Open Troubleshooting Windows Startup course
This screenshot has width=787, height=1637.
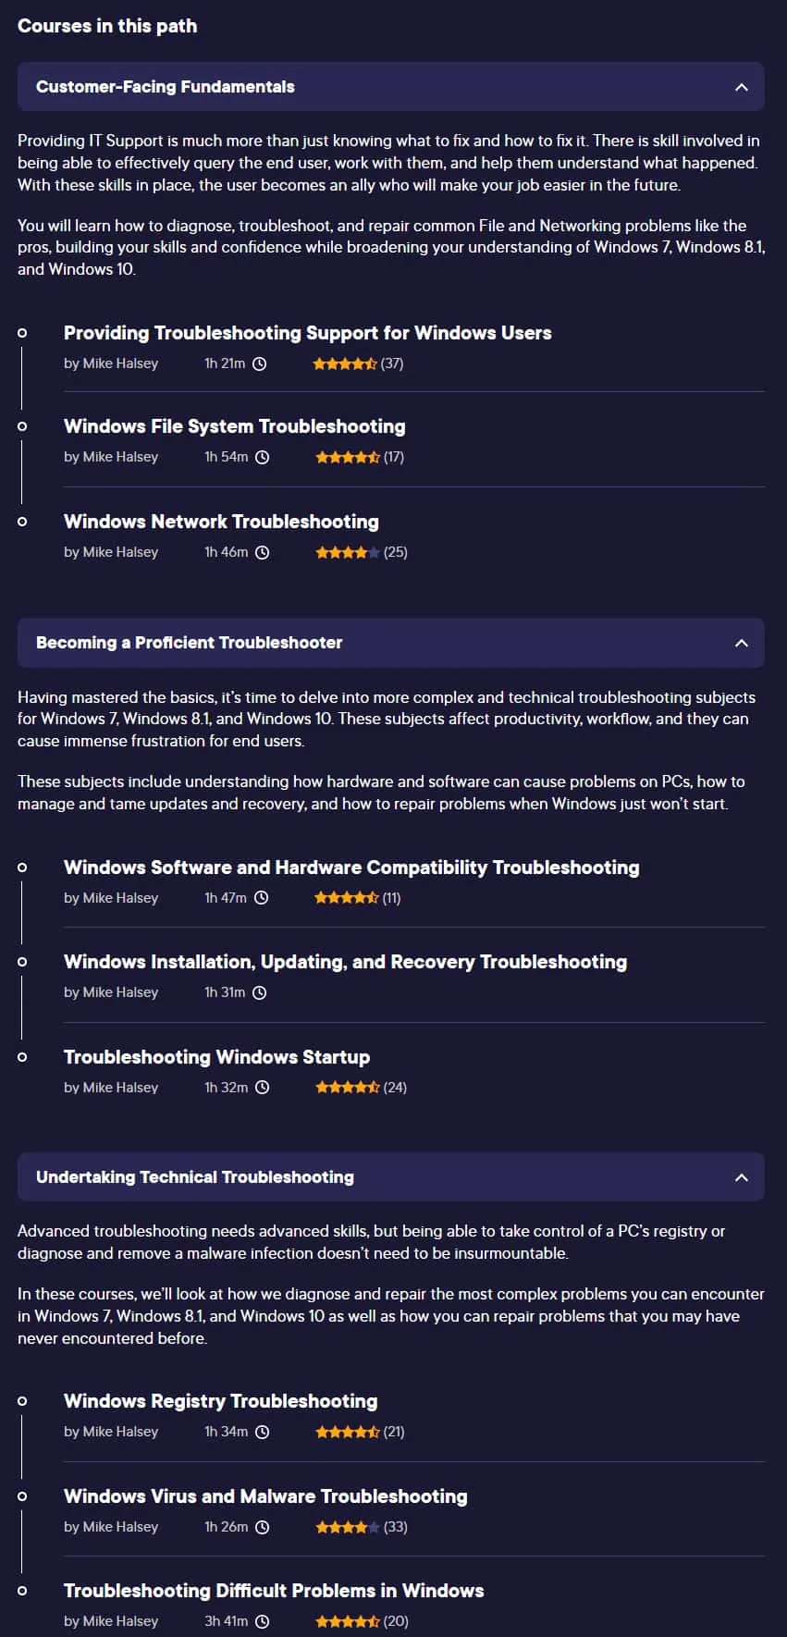click(x=216, y=1057)
